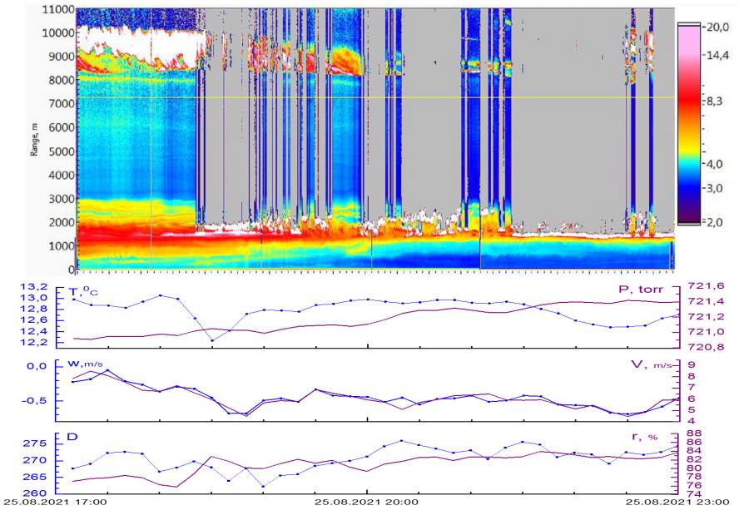
Task: Select the 5000 tick on the range axis
Action: [x=59, y=152]
